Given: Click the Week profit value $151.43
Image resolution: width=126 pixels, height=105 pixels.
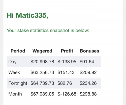Looking at the screenshot, I should [66, 72].
